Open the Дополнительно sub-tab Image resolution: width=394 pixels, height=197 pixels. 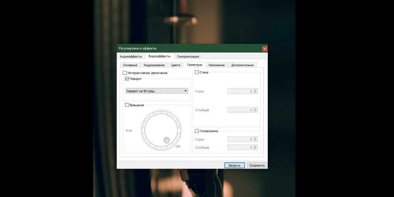[x=242, y=65]
